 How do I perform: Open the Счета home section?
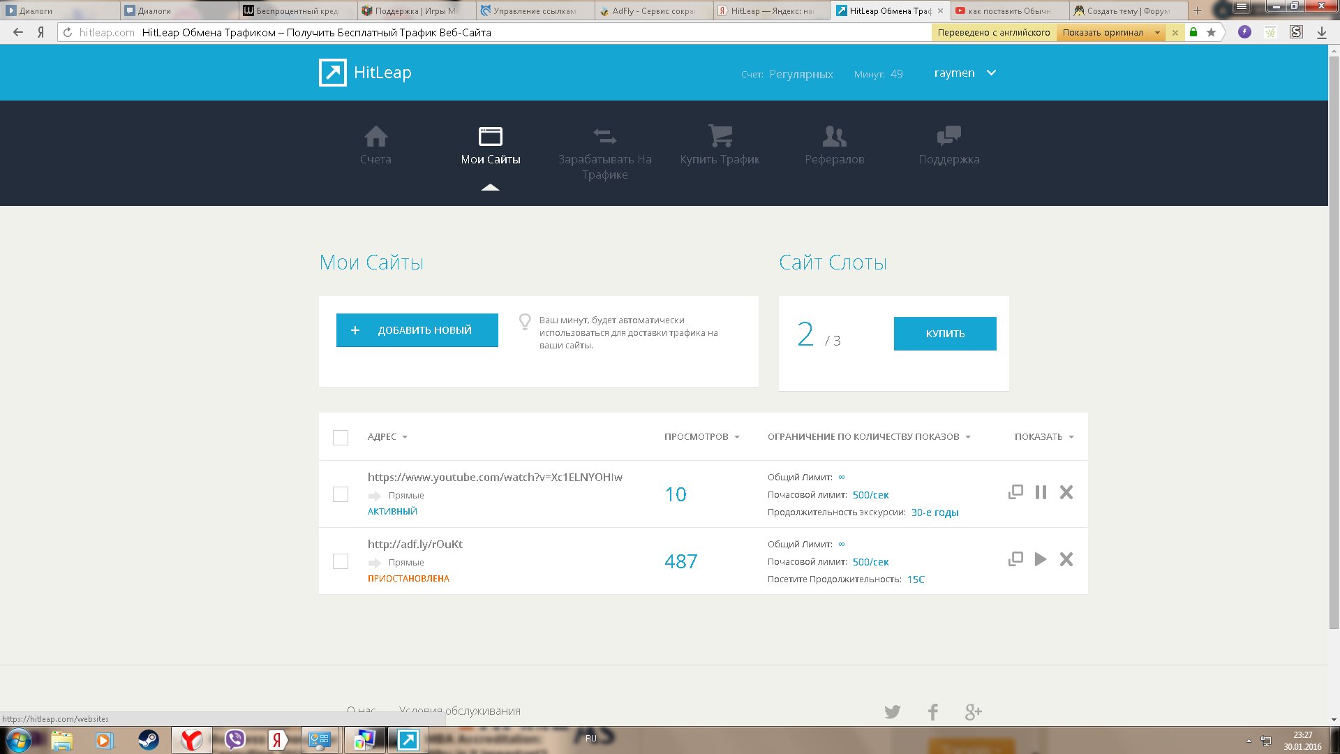pos(375,145)
